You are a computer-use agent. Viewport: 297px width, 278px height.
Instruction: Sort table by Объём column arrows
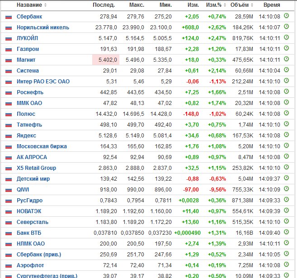click(252, 5)
